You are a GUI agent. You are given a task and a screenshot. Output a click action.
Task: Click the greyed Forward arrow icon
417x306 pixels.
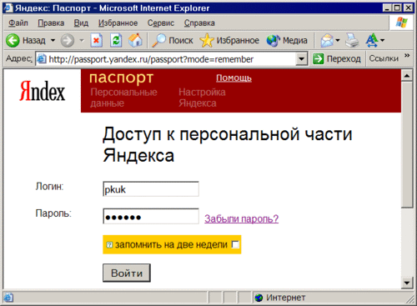(68, 41)
